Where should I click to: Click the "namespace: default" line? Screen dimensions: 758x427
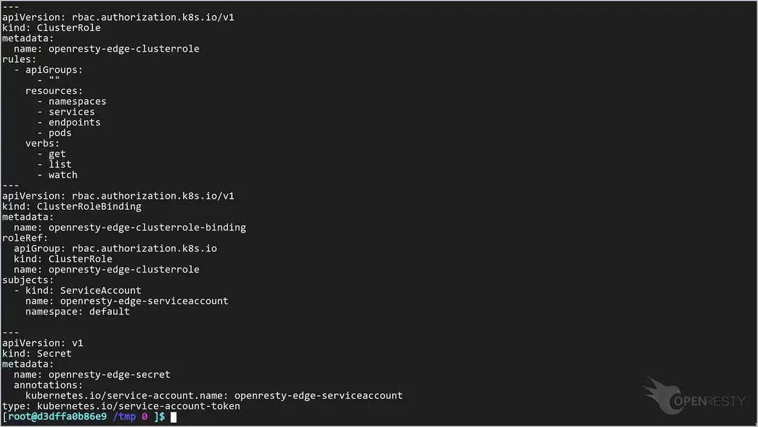click(77, 311)
